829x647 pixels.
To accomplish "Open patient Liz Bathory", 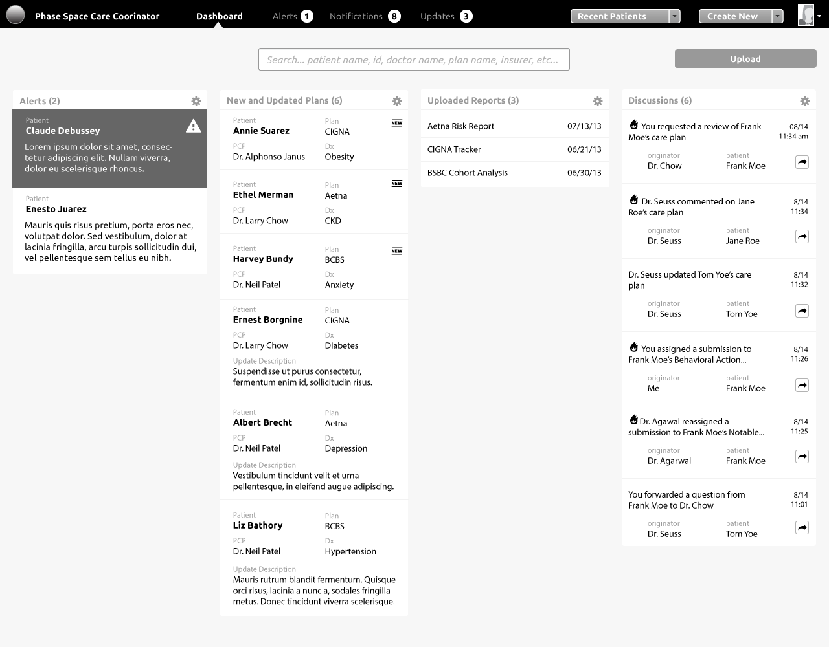I will click(258, 525).
